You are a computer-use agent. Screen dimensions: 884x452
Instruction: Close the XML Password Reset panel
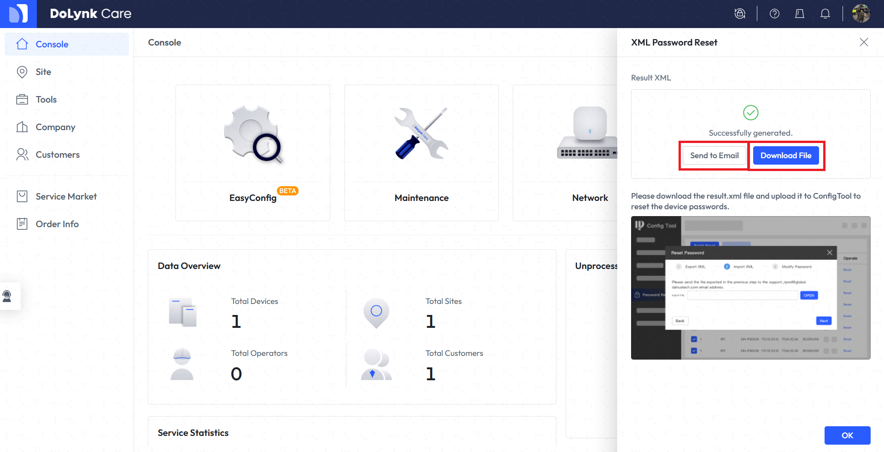pos(864,42)
